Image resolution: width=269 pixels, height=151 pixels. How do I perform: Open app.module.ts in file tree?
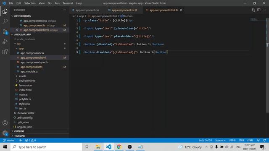click(29, 72)
